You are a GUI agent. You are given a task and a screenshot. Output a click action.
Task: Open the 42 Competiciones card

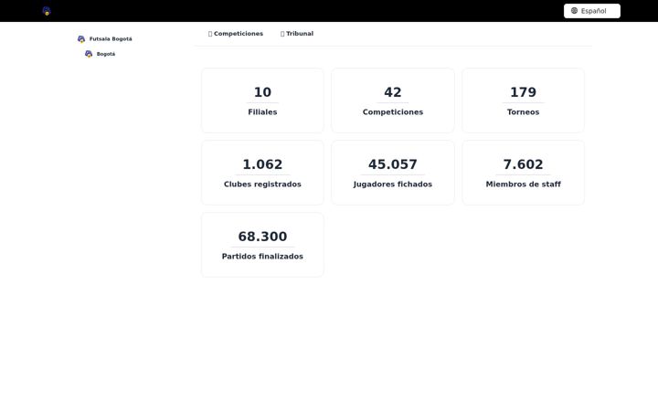click(x=393, y=100)
